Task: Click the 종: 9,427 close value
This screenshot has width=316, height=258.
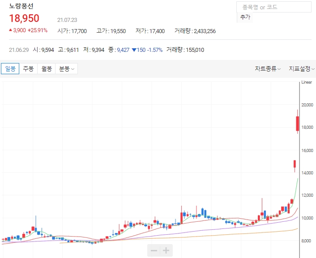Action: pos(119,50)
